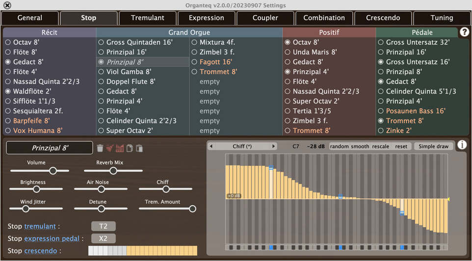Click the Reverb Mix slider knob
The width and height of the screenshot is (472, 261).
(x=113, y=171)
